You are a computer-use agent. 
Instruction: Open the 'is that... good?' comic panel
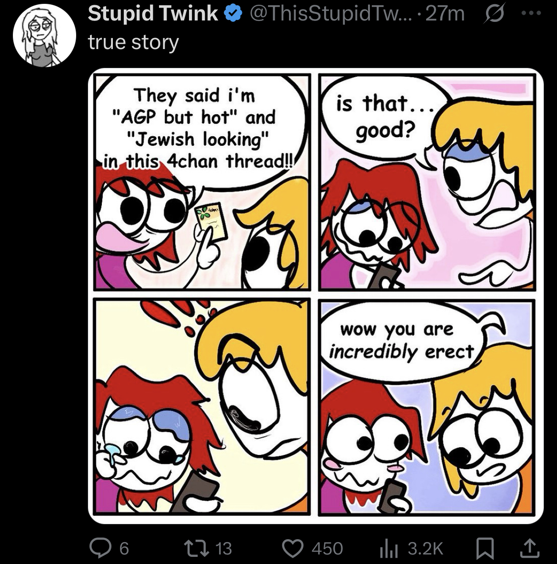(x=427, y=182)
